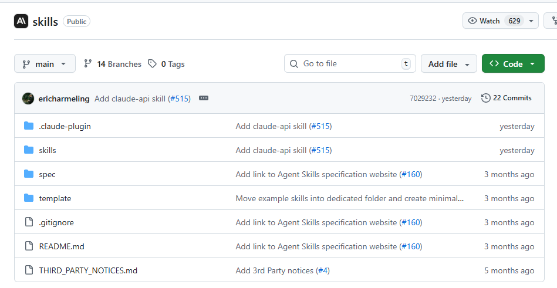Open #160 link in the README.md row
The image size is (557, 288).
(411, 246)
